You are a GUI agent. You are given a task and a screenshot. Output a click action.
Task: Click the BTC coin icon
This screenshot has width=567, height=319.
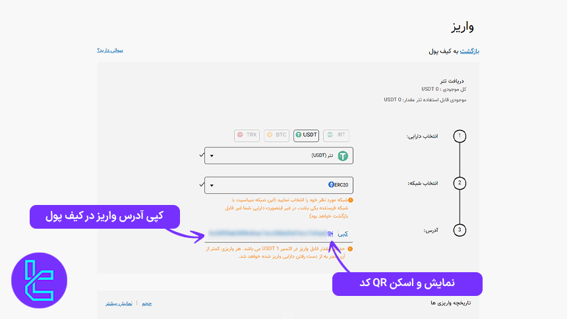[270, 135]
